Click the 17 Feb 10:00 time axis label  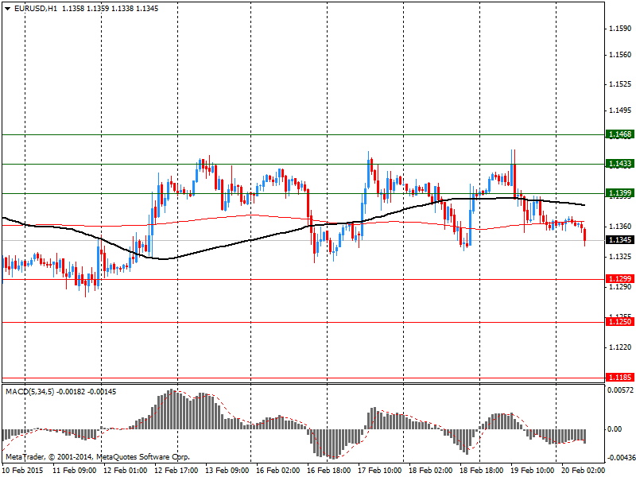(380, 471)
